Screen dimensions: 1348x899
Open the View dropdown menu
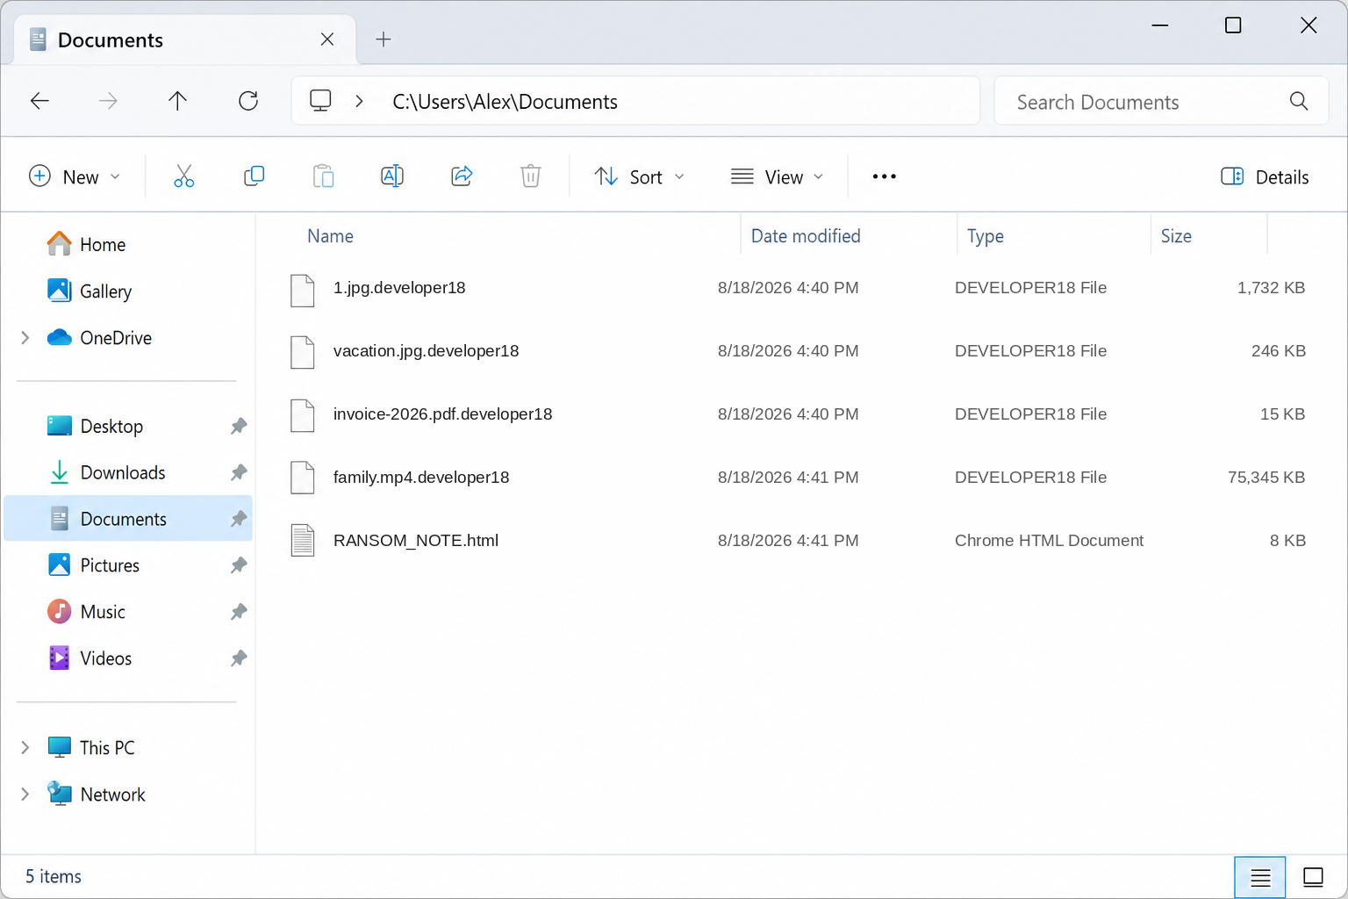[x=778, y=176]
